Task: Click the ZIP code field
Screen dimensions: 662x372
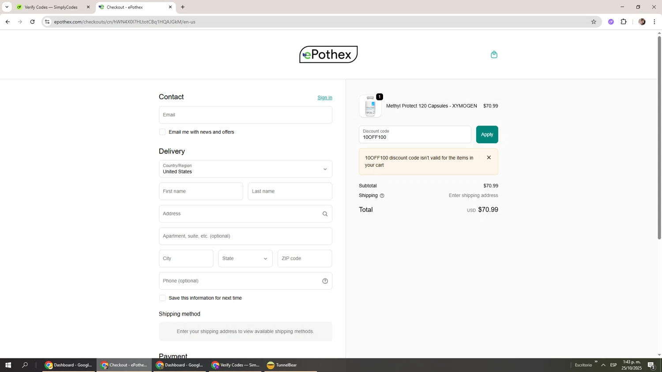Action: tap(305, 259)
